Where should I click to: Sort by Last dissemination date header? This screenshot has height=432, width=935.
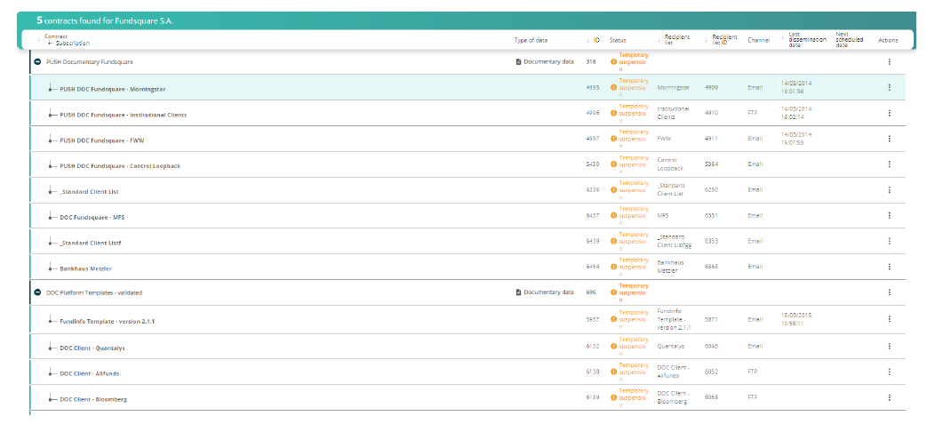click(x=806, y=40)
